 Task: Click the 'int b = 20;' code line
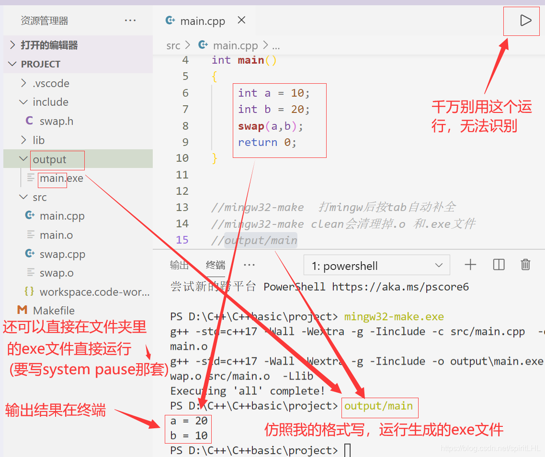pyautogui.click(x=273, y=110)
